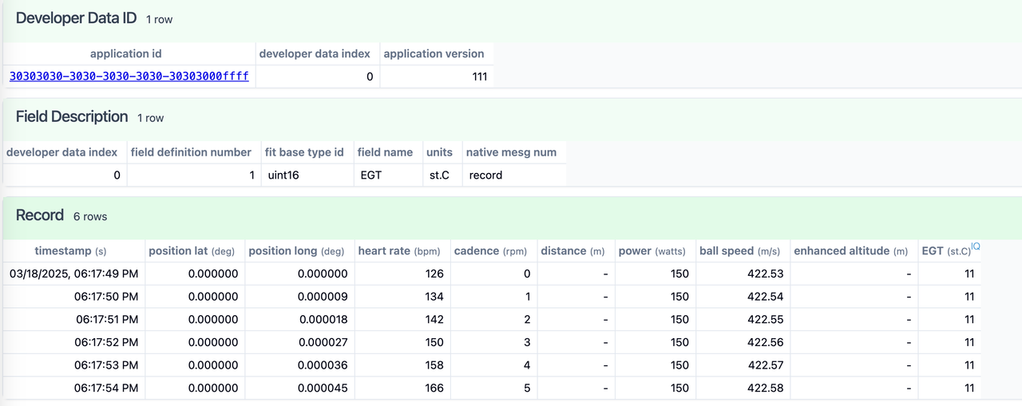The width and height of the screenshot is (1022, 406).
Task: Click the enhanced altitude column header
Action: coord(851,250)
